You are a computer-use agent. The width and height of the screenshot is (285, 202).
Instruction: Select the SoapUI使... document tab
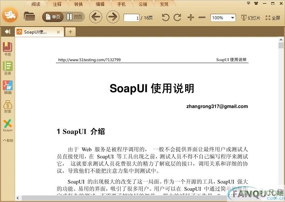tap(39, 32)
